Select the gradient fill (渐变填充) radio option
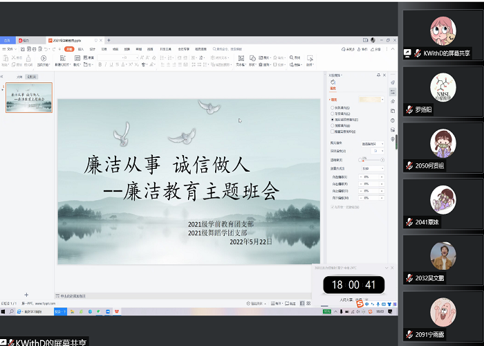484x346 pixels. (x=332, y=113)
